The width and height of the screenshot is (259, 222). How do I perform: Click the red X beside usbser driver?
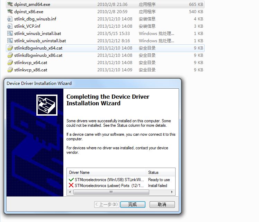pos(71,185)
